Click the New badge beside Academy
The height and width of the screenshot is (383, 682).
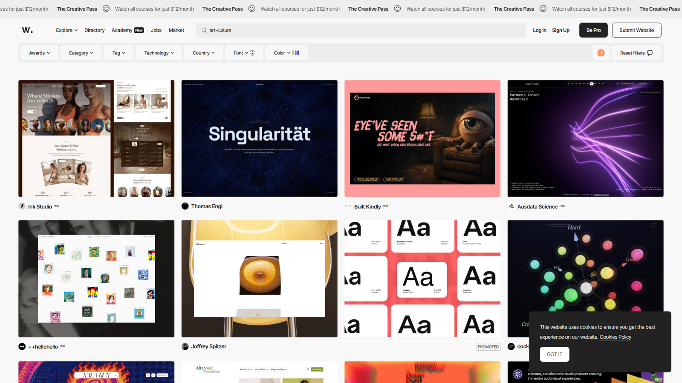click(139, 30)
